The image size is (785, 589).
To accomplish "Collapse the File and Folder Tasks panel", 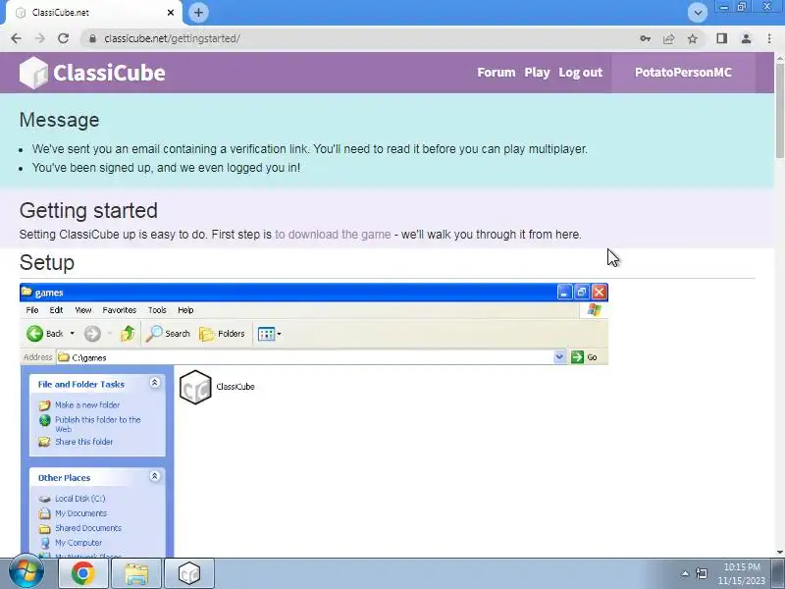I will coord(155,383).
